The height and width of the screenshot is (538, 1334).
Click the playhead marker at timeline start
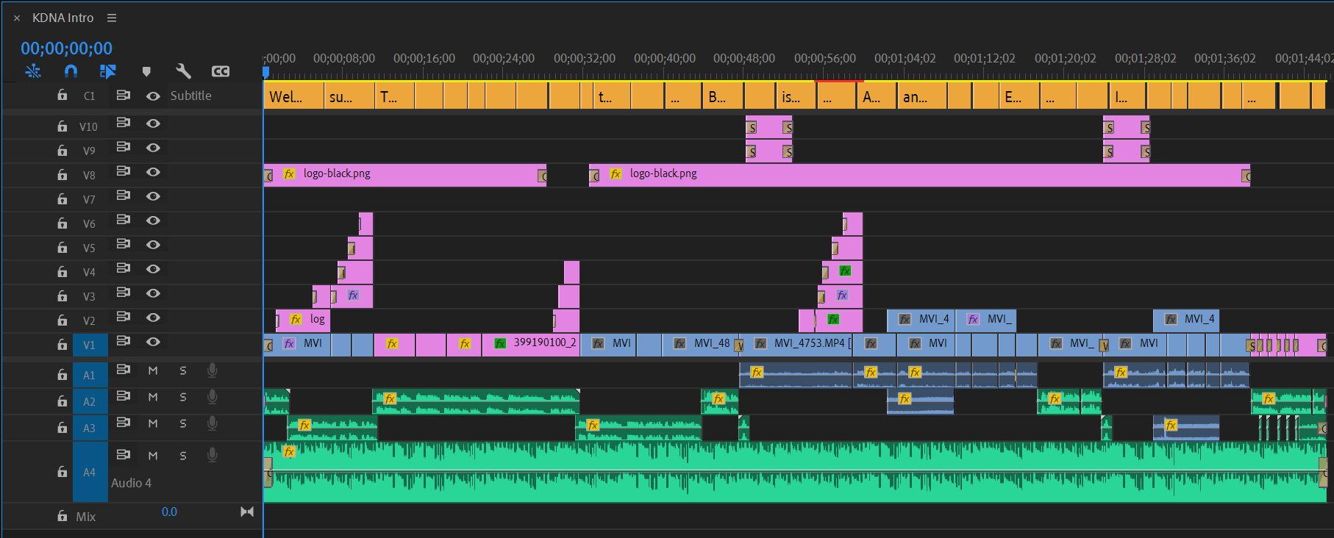(265, 72)
